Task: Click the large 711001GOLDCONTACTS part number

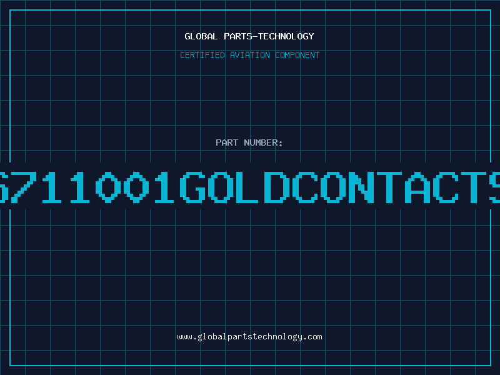Action: tap(250, 187)
